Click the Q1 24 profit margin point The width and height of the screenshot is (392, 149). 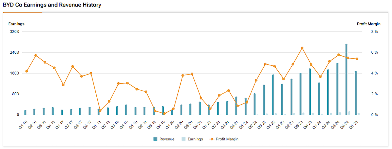point(320,77)
